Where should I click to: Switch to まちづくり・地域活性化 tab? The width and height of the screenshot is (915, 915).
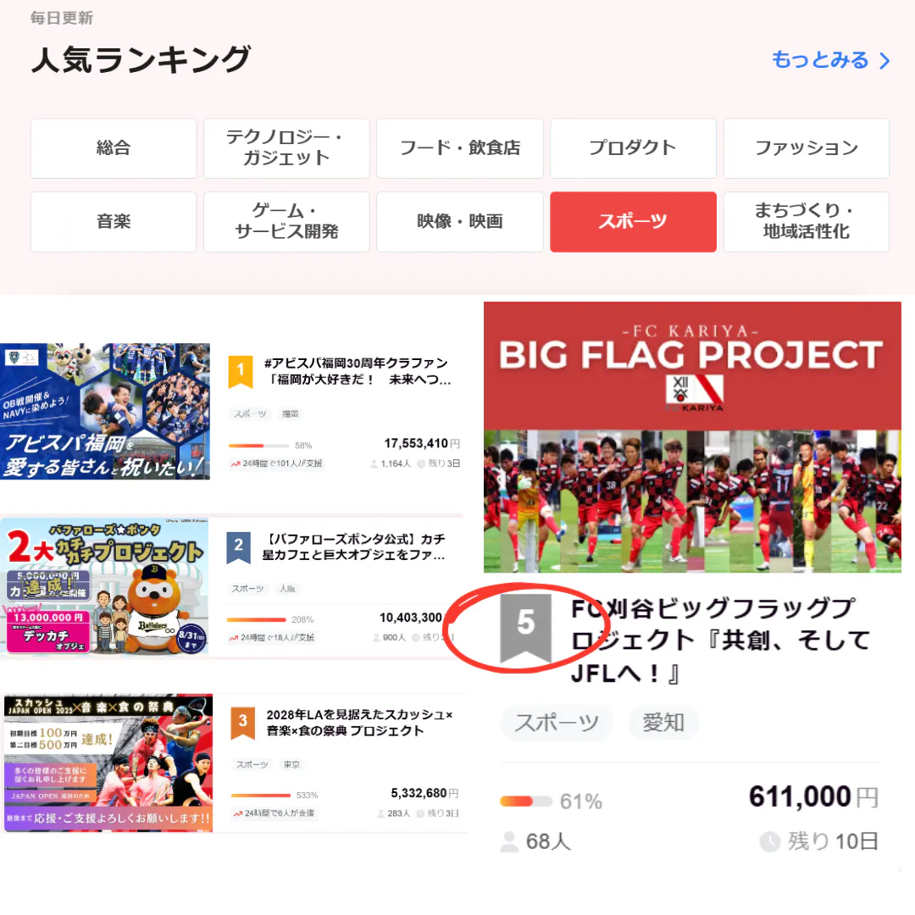pyautogui.click(x=807, y=222)
